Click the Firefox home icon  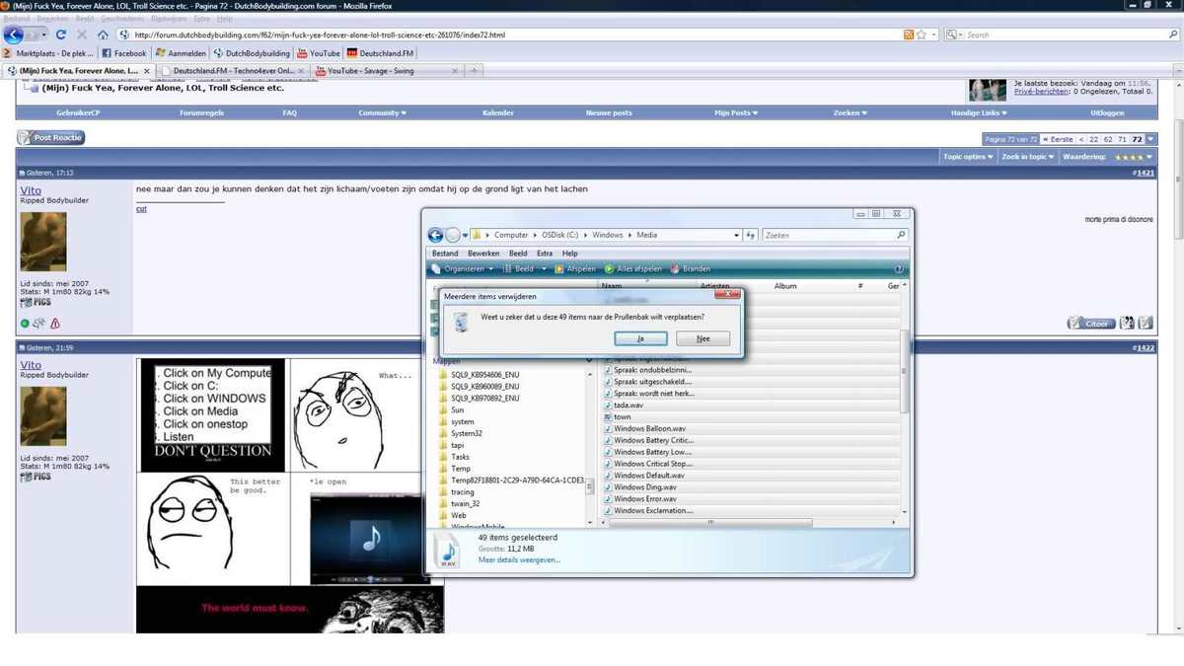103,35
